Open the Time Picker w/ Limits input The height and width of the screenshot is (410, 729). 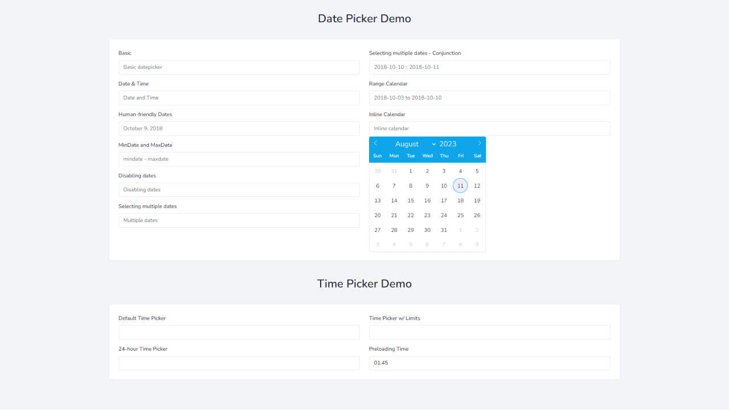(489, 332)
